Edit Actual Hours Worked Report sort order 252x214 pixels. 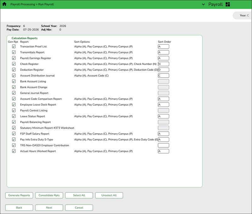163,151
